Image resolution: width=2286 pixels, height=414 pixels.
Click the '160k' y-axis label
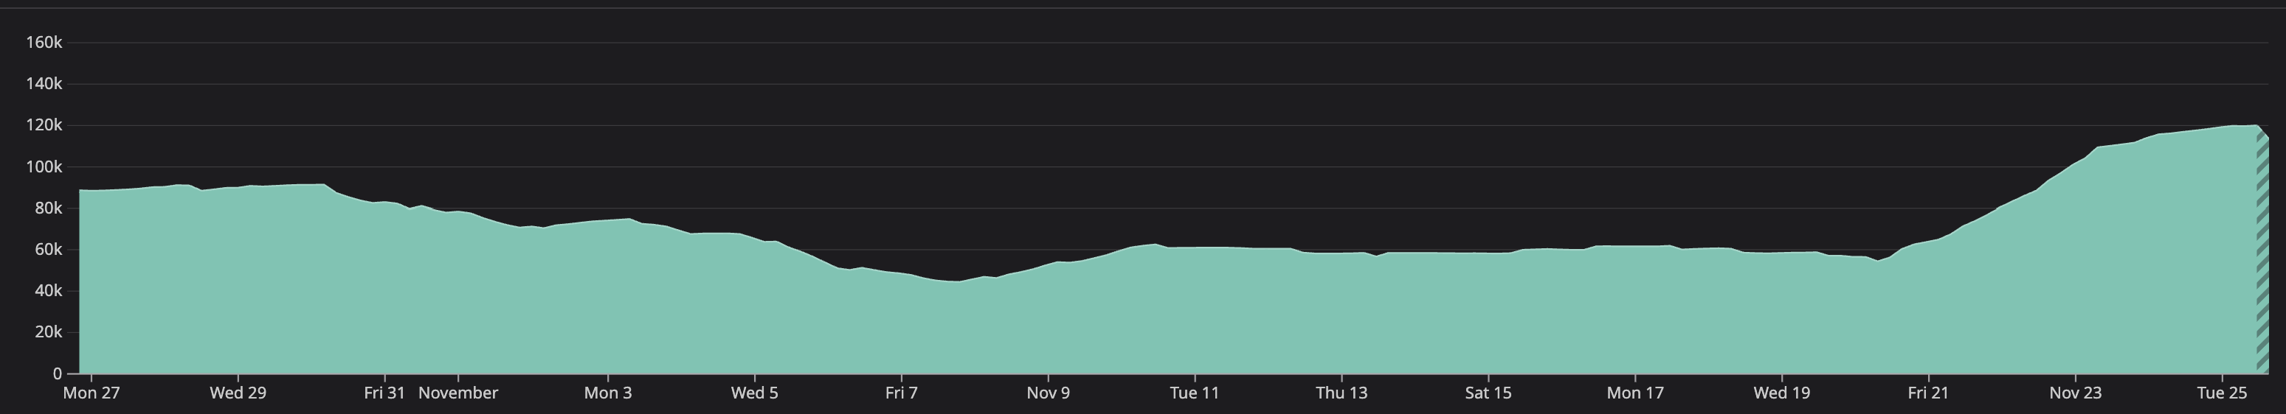(44, 43)
